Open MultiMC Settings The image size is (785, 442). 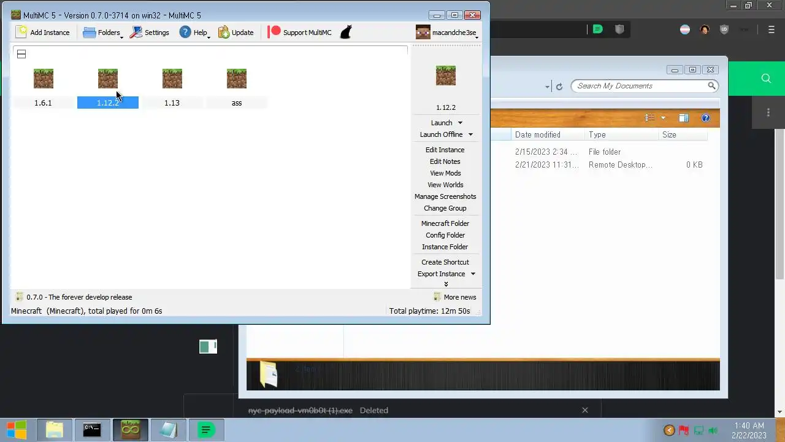tap(149, 33)
